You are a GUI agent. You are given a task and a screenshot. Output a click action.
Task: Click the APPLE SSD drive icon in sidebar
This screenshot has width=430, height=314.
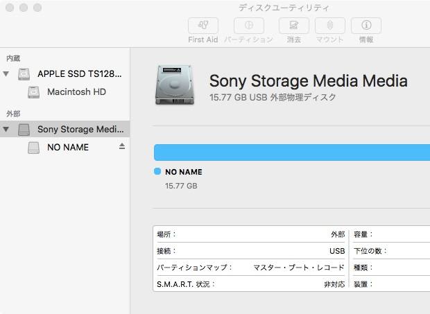(24, 74)
